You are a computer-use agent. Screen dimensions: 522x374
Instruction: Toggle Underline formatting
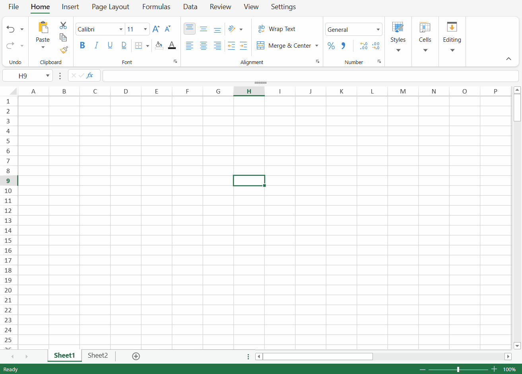[110, 45]
